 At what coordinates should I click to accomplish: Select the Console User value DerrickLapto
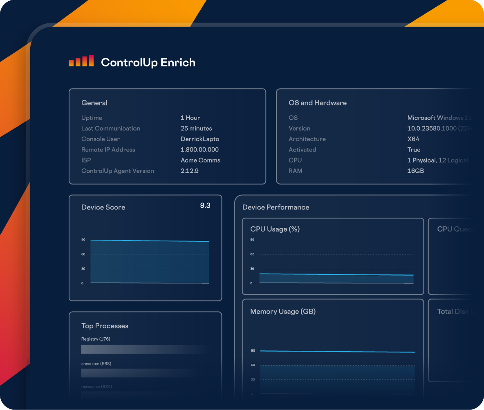199,139
